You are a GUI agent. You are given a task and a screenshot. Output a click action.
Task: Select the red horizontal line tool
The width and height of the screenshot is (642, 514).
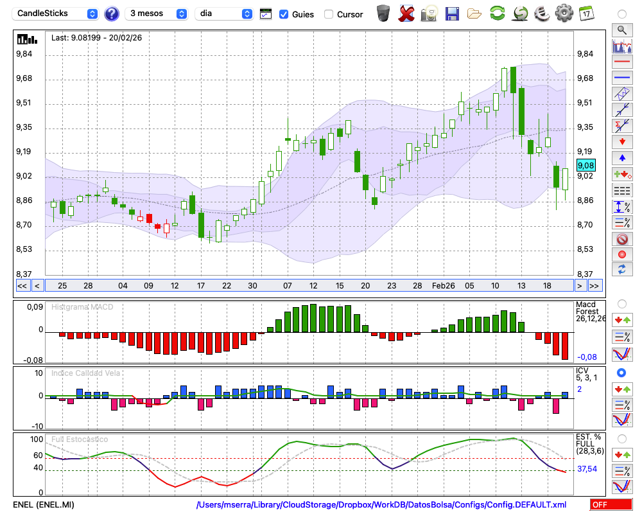621,62
